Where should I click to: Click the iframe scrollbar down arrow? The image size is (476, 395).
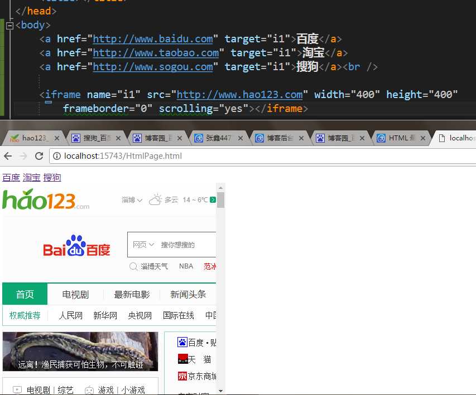tap(220, 391)
